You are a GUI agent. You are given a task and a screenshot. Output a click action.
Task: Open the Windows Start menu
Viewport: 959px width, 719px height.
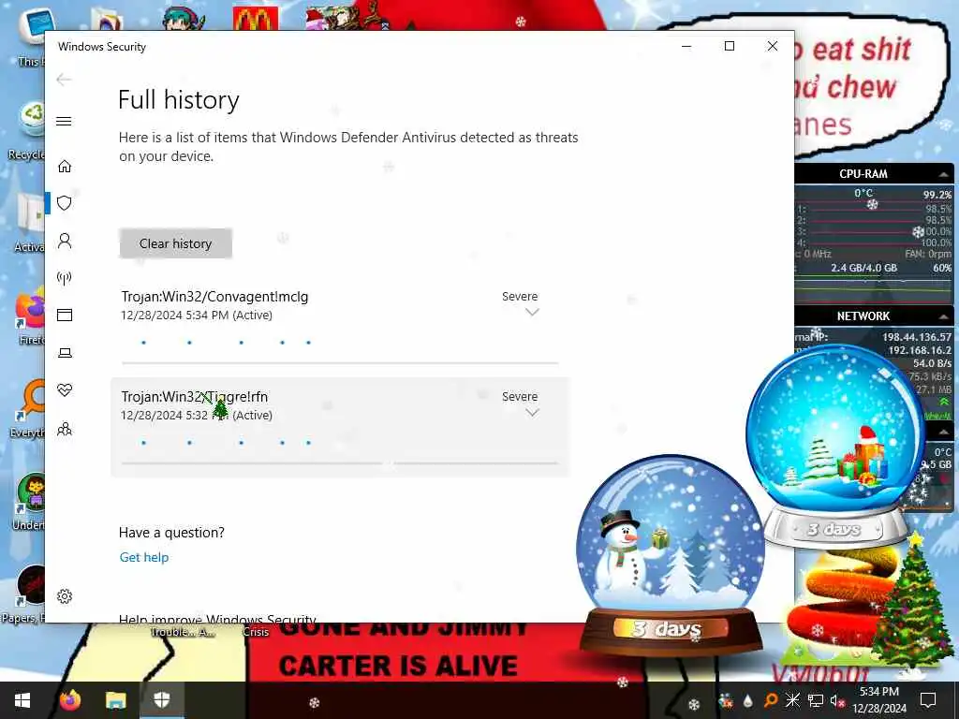(x=22, y=700)
